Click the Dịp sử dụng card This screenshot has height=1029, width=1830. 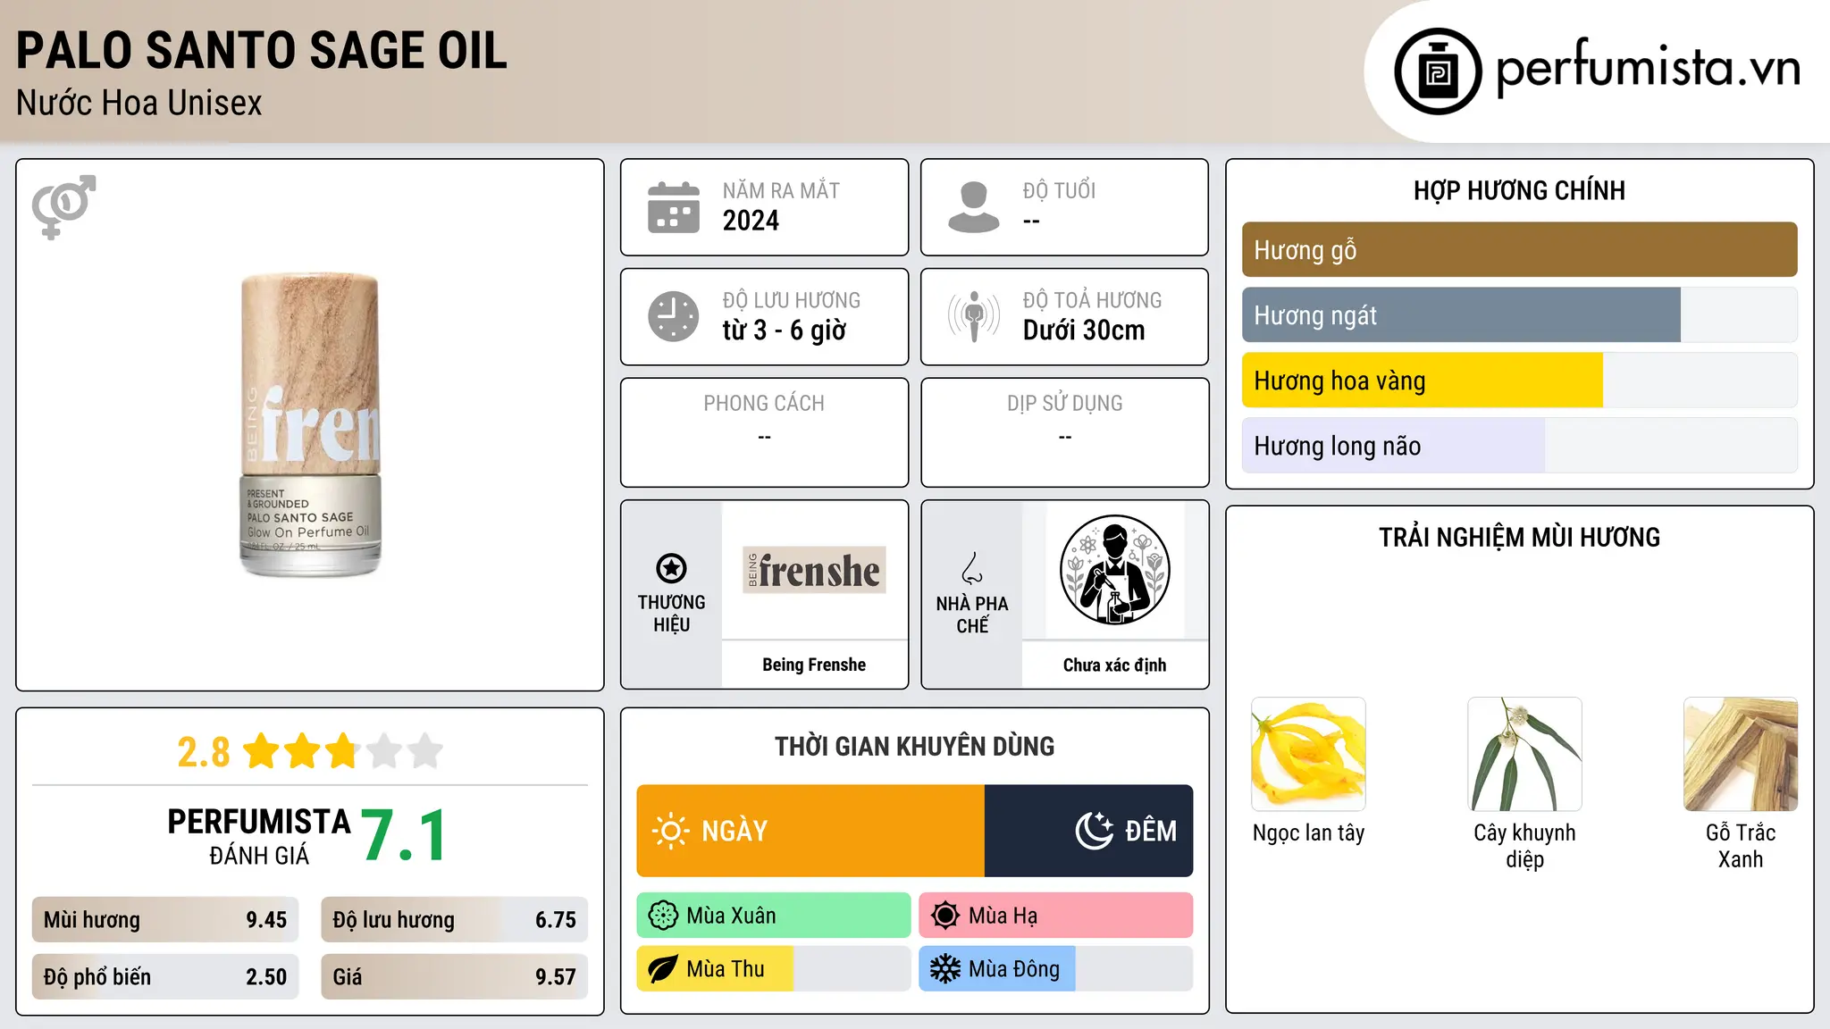tap(1064, 432)
